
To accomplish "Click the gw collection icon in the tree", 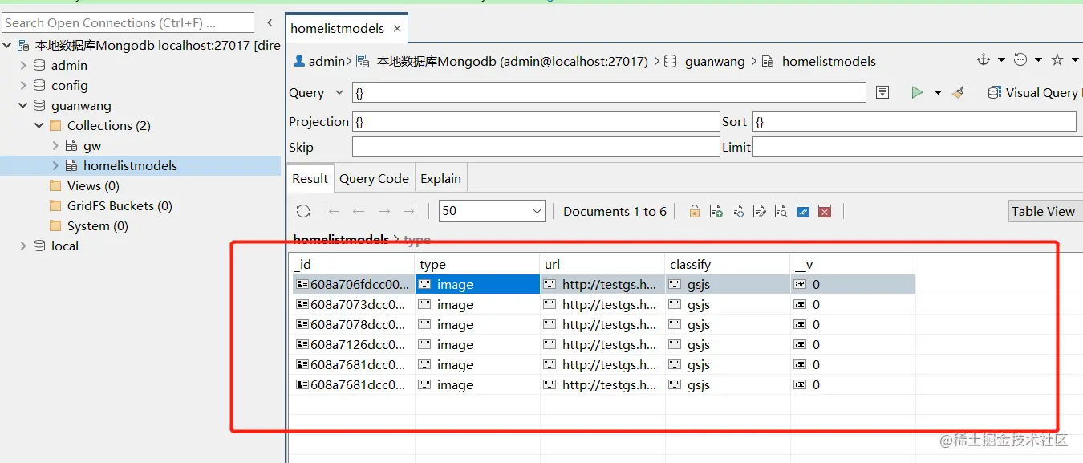I will click(x=71, y=145).
